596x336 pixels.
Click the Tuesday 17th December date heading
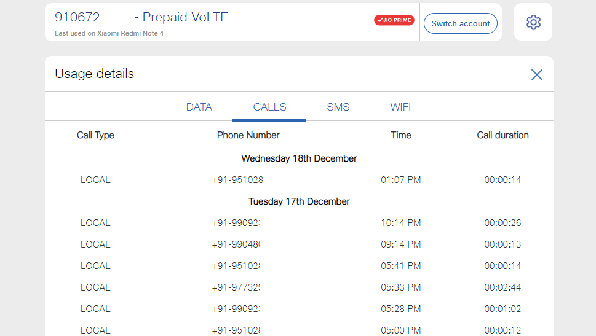point(299,201)
